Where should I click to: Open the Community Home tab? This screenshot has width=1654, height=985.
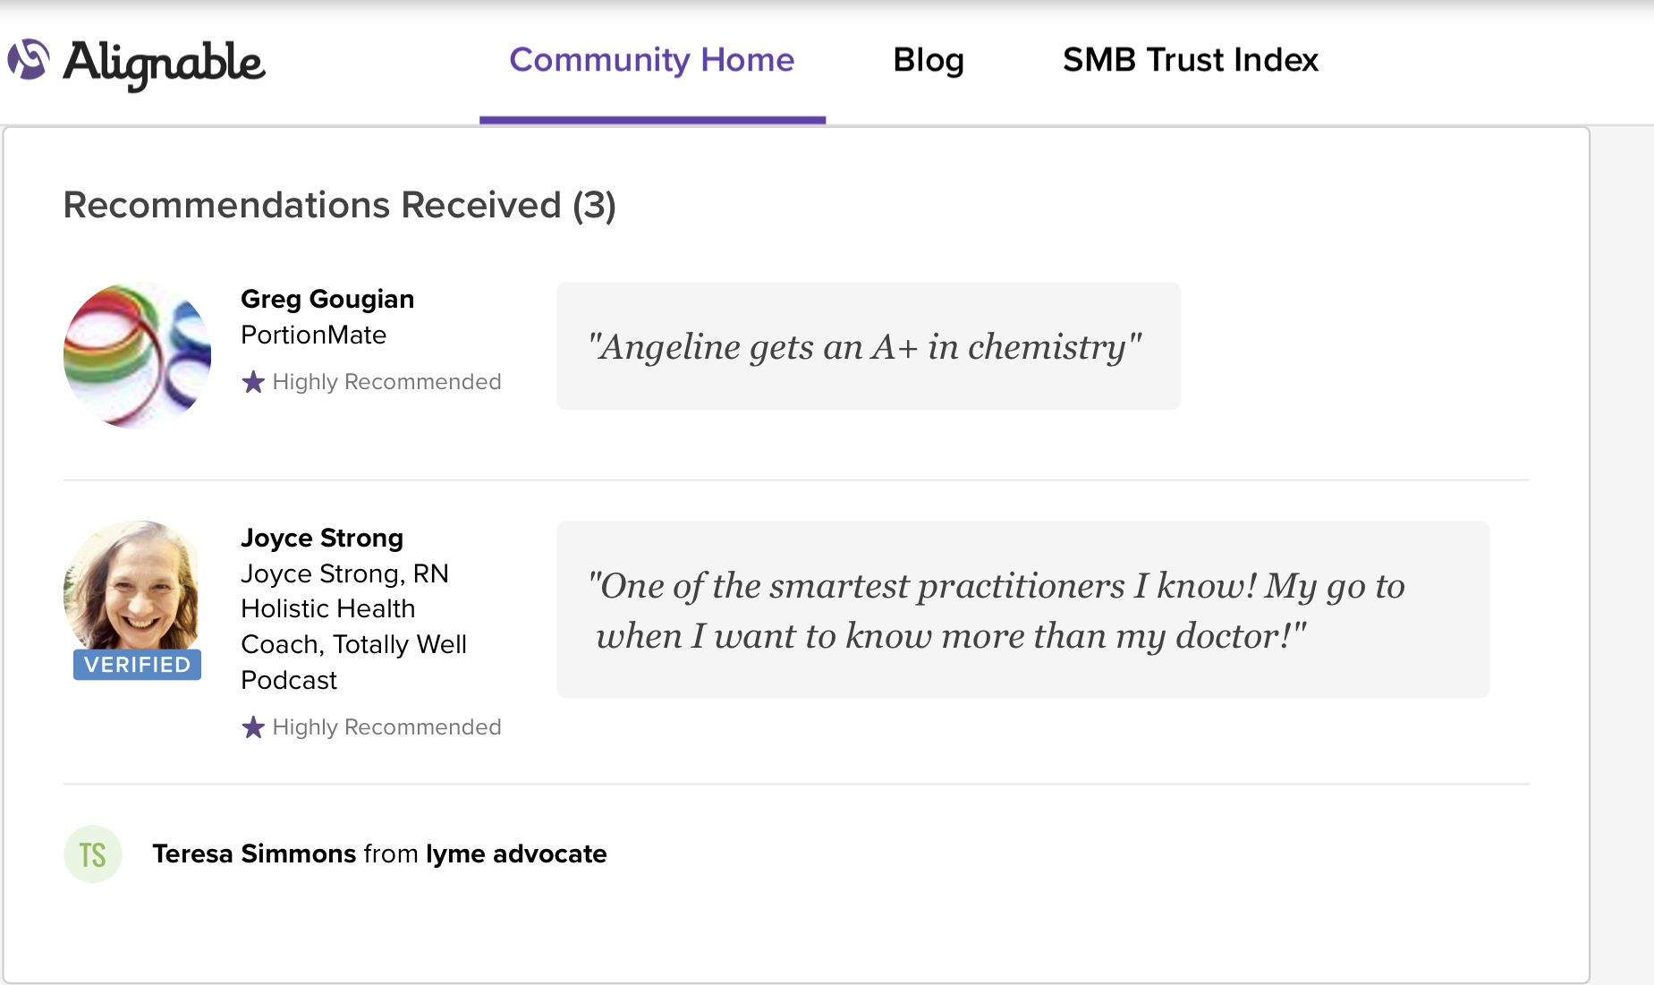point(651,60)
